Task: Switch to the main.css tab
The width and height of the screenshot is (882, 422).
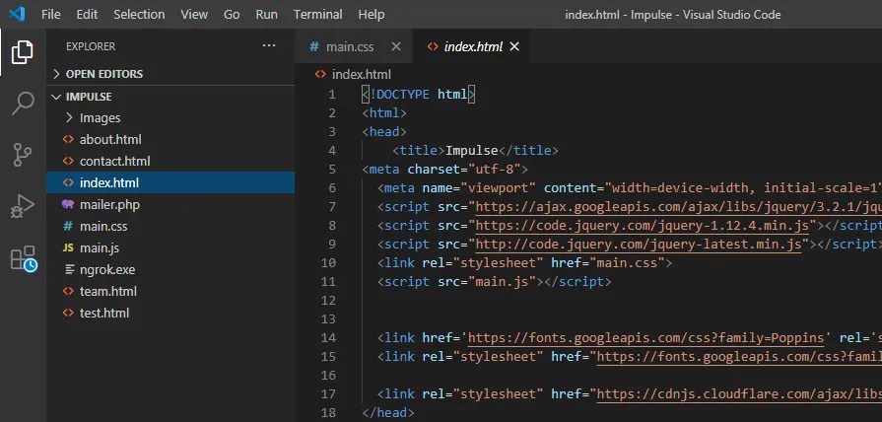Action: click(x=354, y=46)
